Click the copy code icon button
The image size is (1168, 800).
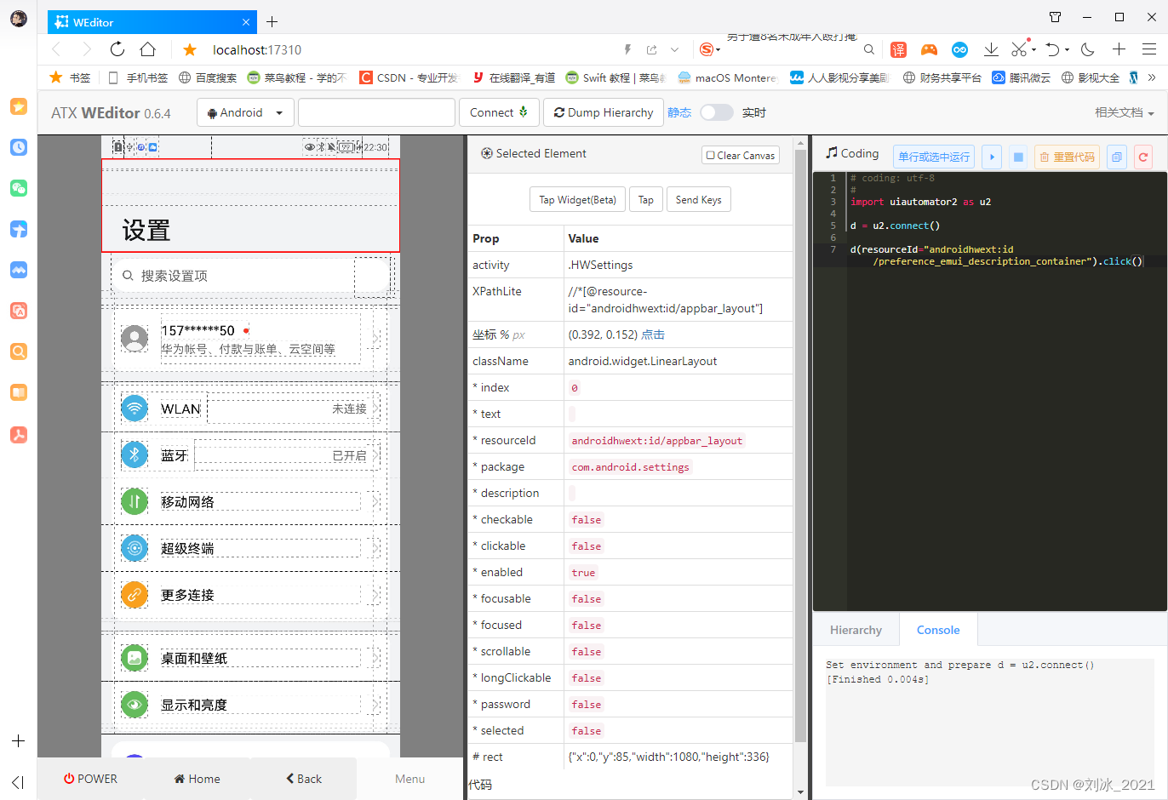pos(1117,157)
